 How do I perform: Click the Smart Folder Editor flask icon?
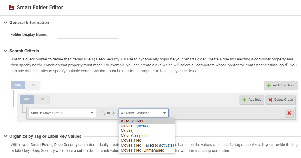click(11, 7)
